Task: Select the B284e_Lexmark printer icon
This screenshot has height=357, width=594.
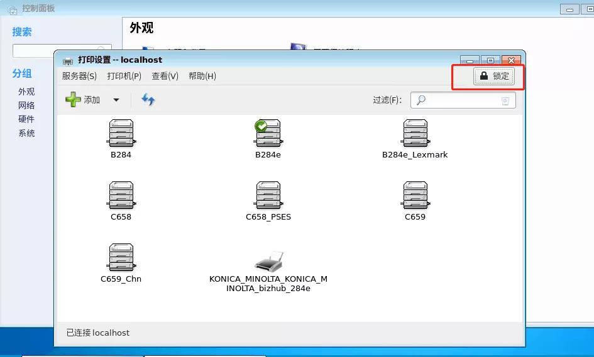Action: click(x=415, y=133)
